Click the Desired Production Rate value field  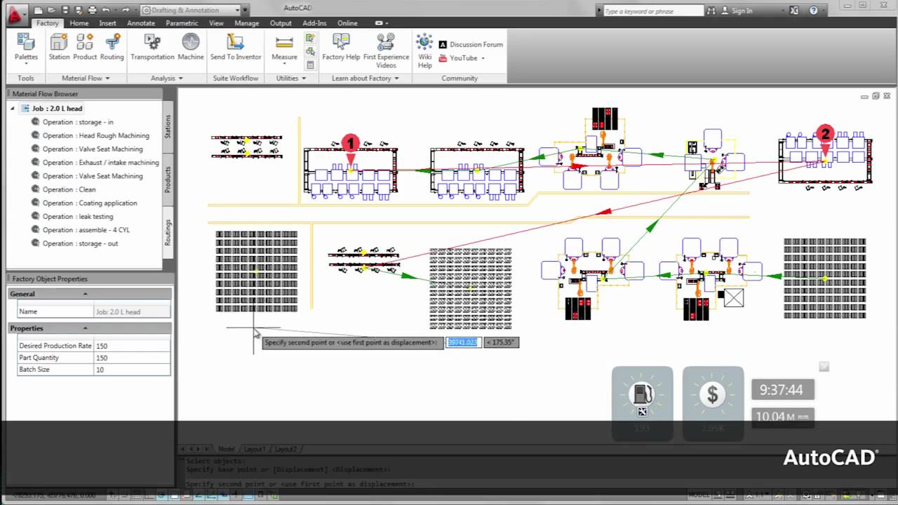132,346
